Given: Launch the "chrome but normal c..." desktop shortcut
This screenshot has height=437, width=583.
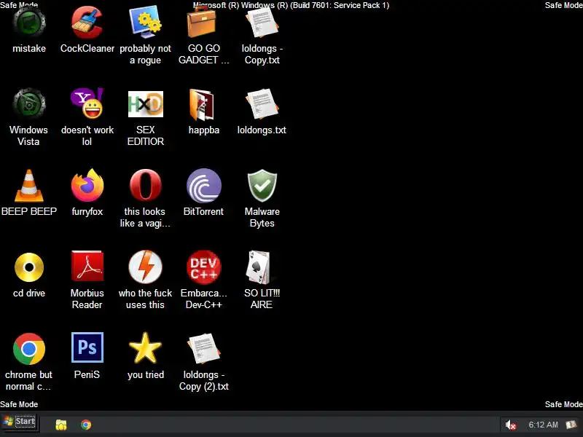Looking at the screenshot, I should (29, 349).
